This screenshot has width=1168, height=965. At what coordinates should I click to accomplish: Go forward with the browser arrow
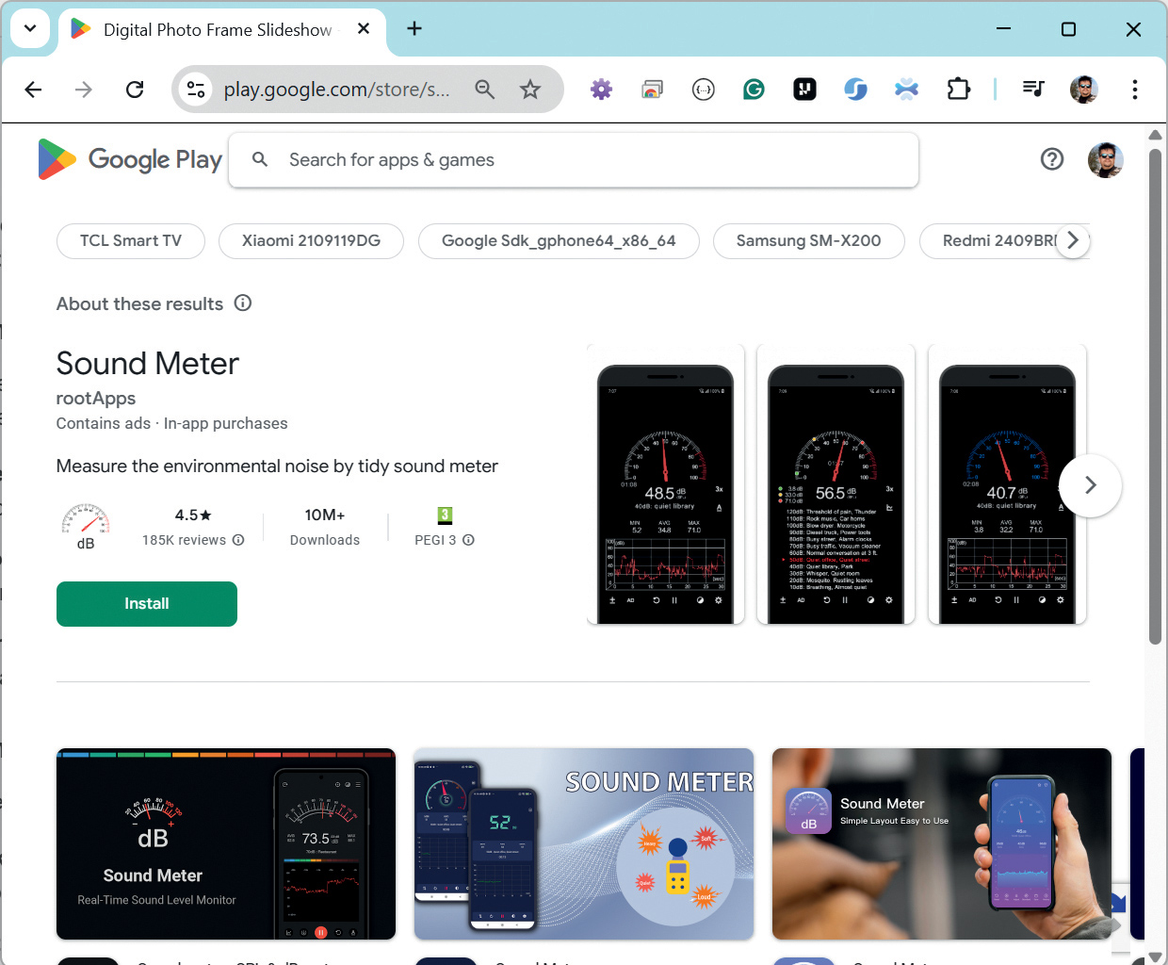[84, 90]
